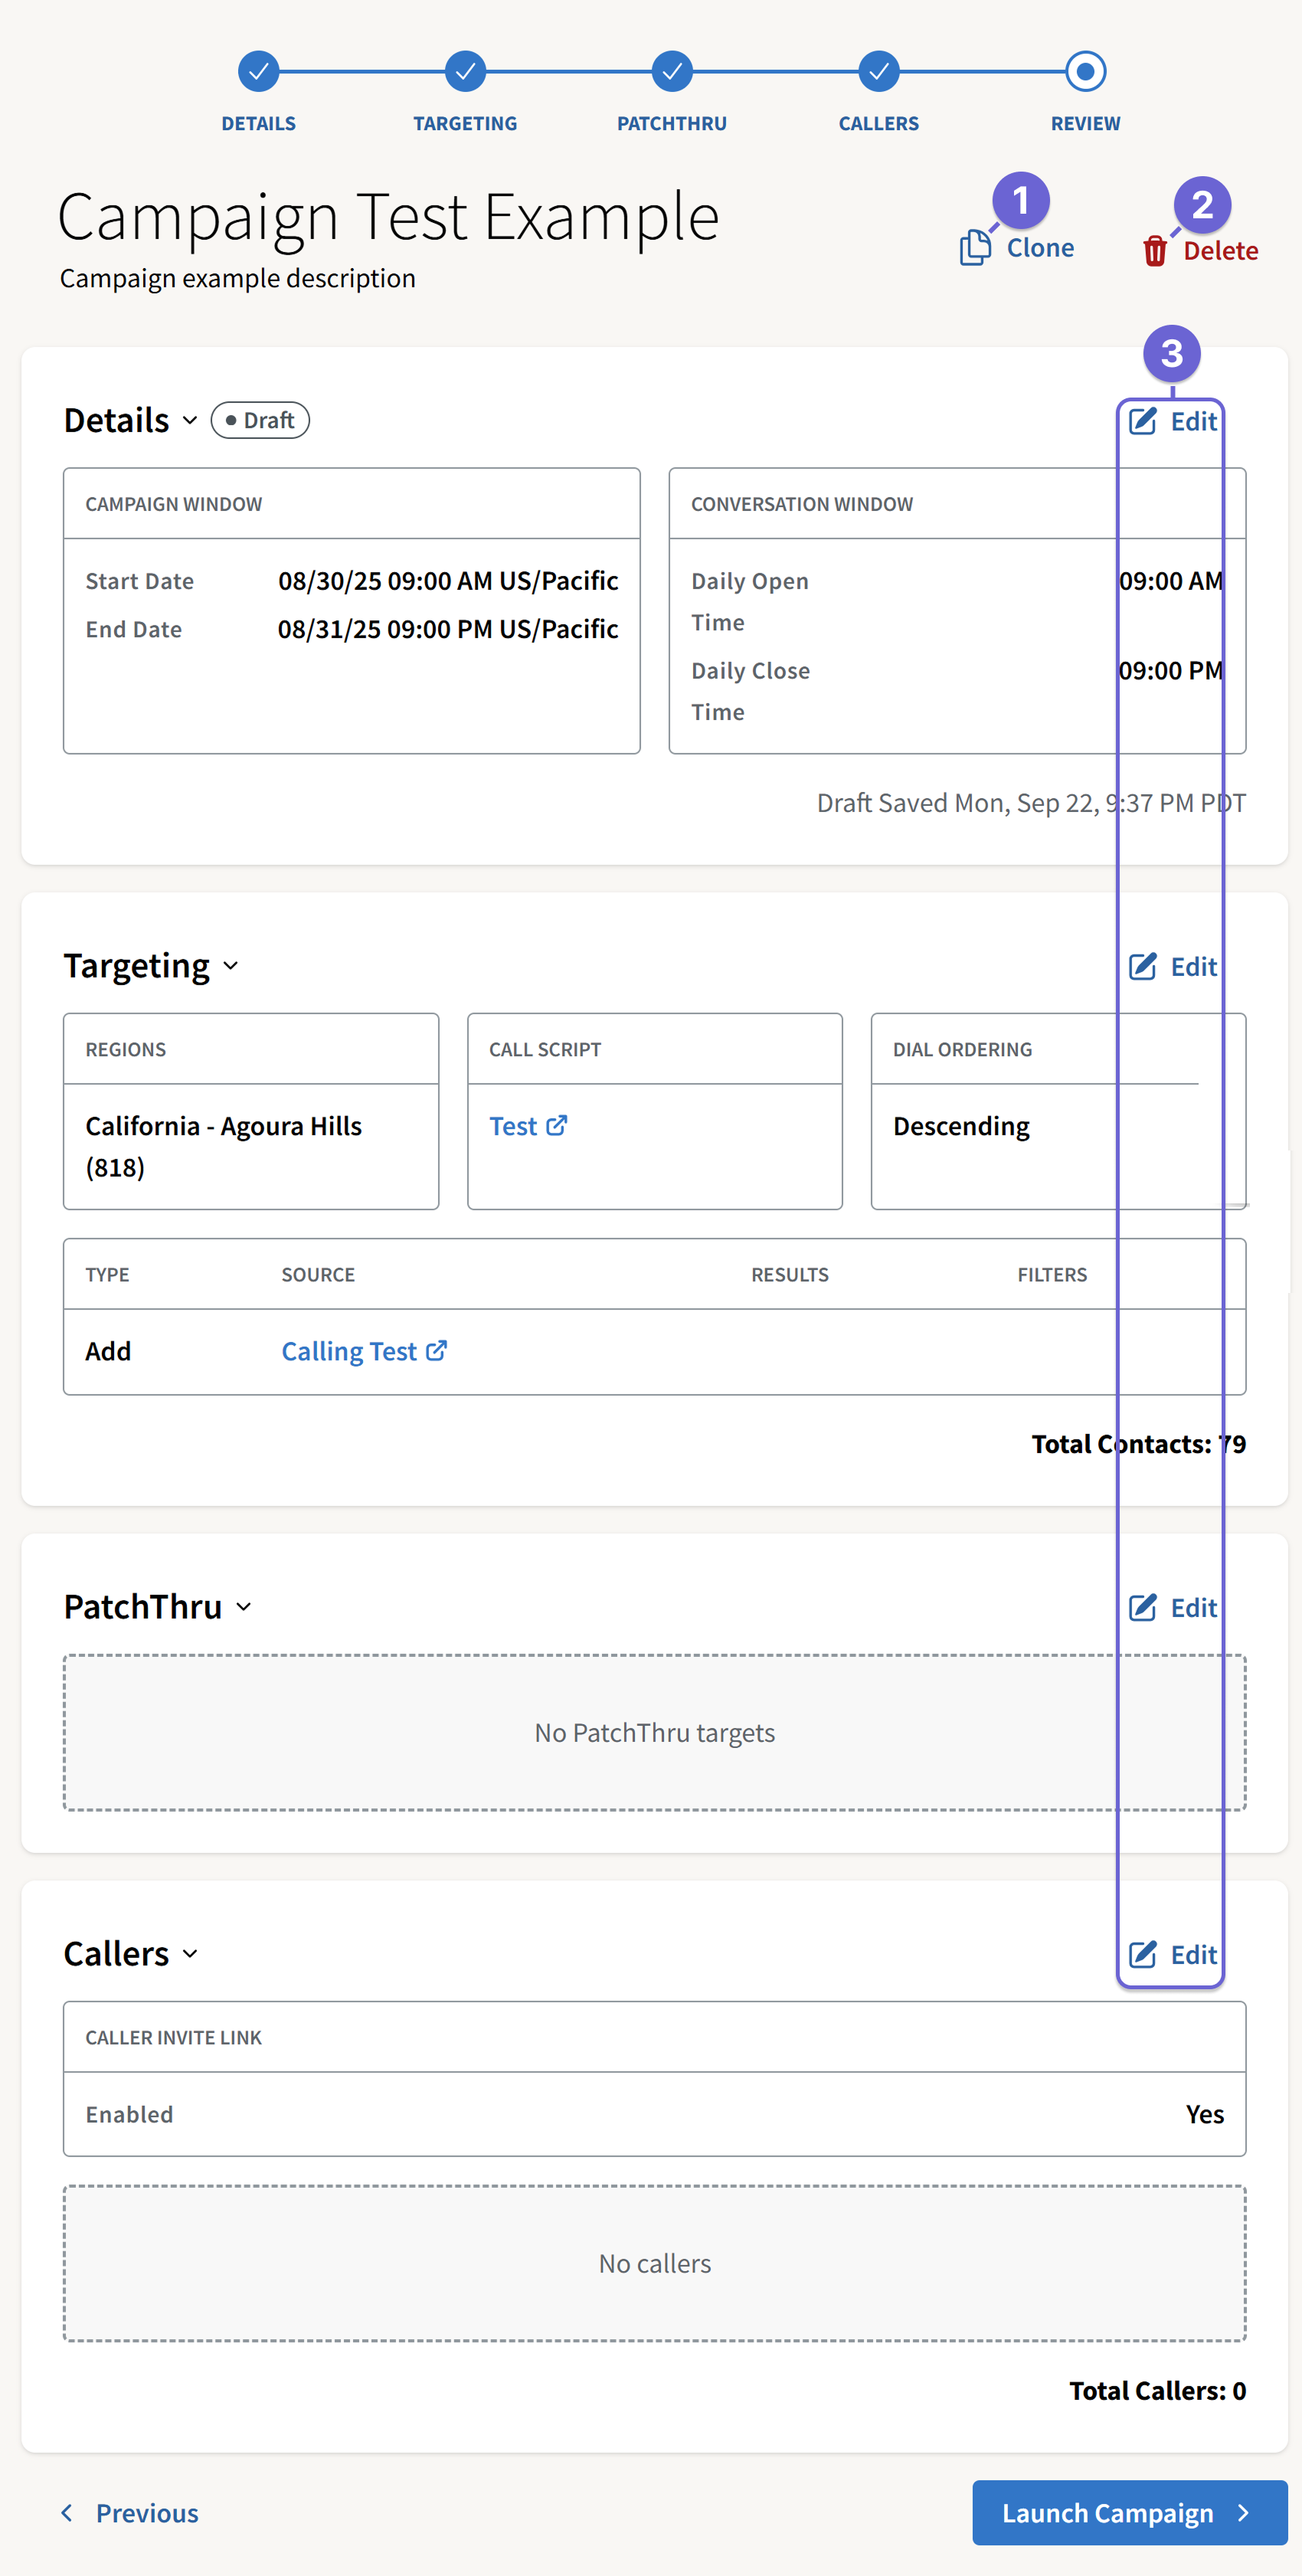Click the Campaign example description text
The image size is (1302, 2576).
[238, 279]
